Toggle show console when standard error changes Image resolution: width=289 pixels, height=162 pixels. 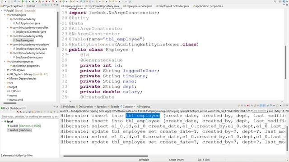pos(264,105)
